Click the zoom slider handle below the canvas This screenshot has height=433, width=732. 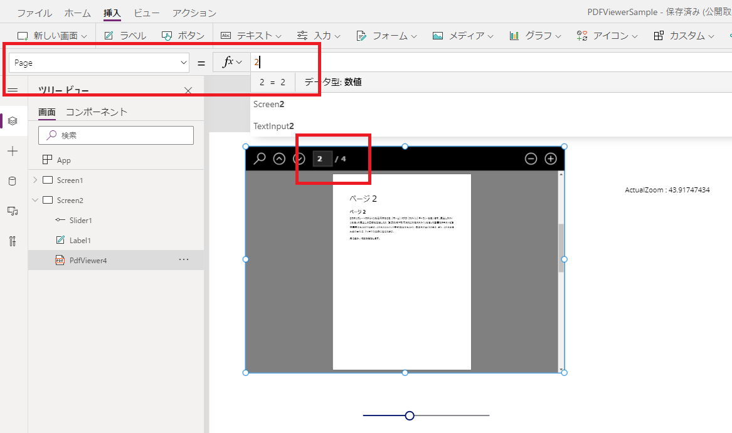pos(410,415)
